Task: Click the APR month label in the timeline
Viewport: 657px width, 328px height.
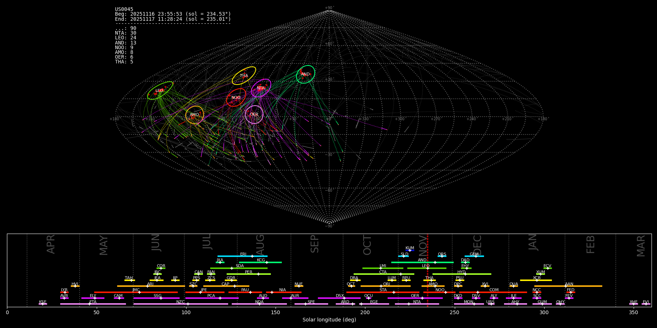Action: click(51, 244)
